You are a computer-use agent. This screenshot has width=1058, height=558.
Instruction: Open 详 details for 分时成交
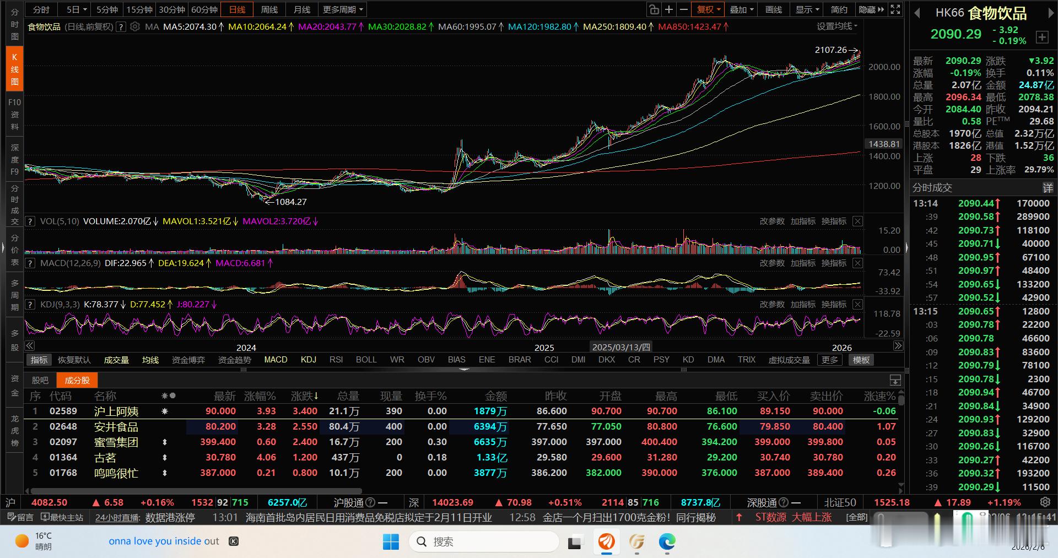coord(1048,187)
